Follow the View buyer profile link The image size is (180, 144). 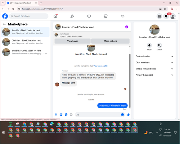point(100,66)
